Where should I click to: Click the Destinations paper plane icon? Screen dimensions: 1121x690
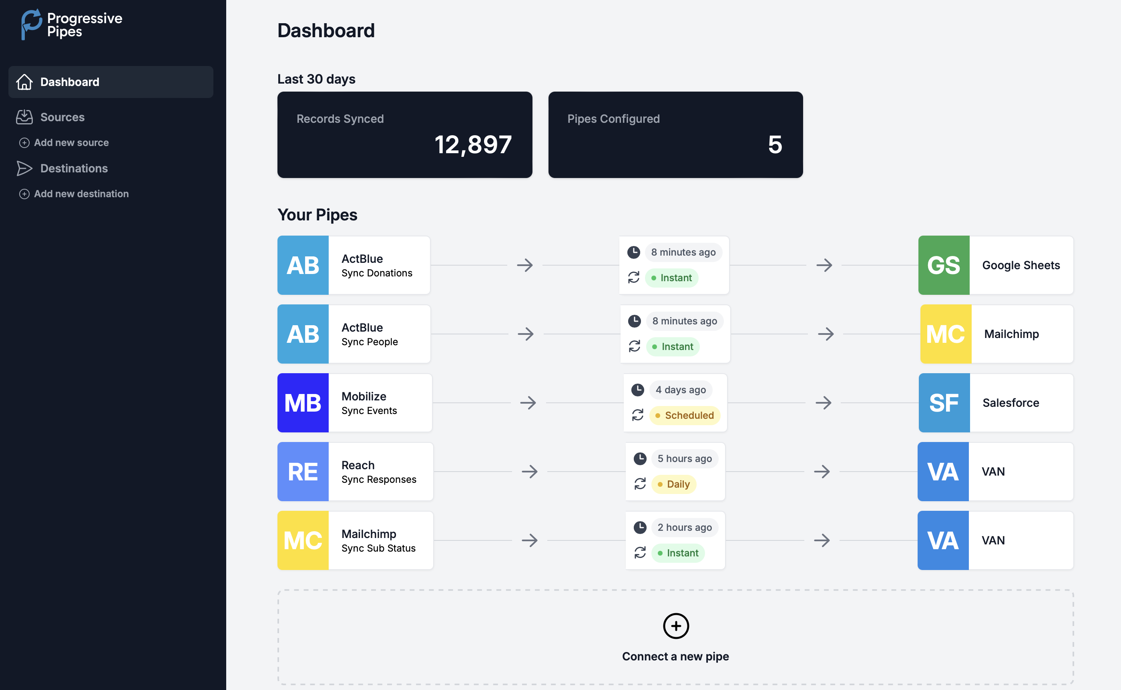(24, 168)
